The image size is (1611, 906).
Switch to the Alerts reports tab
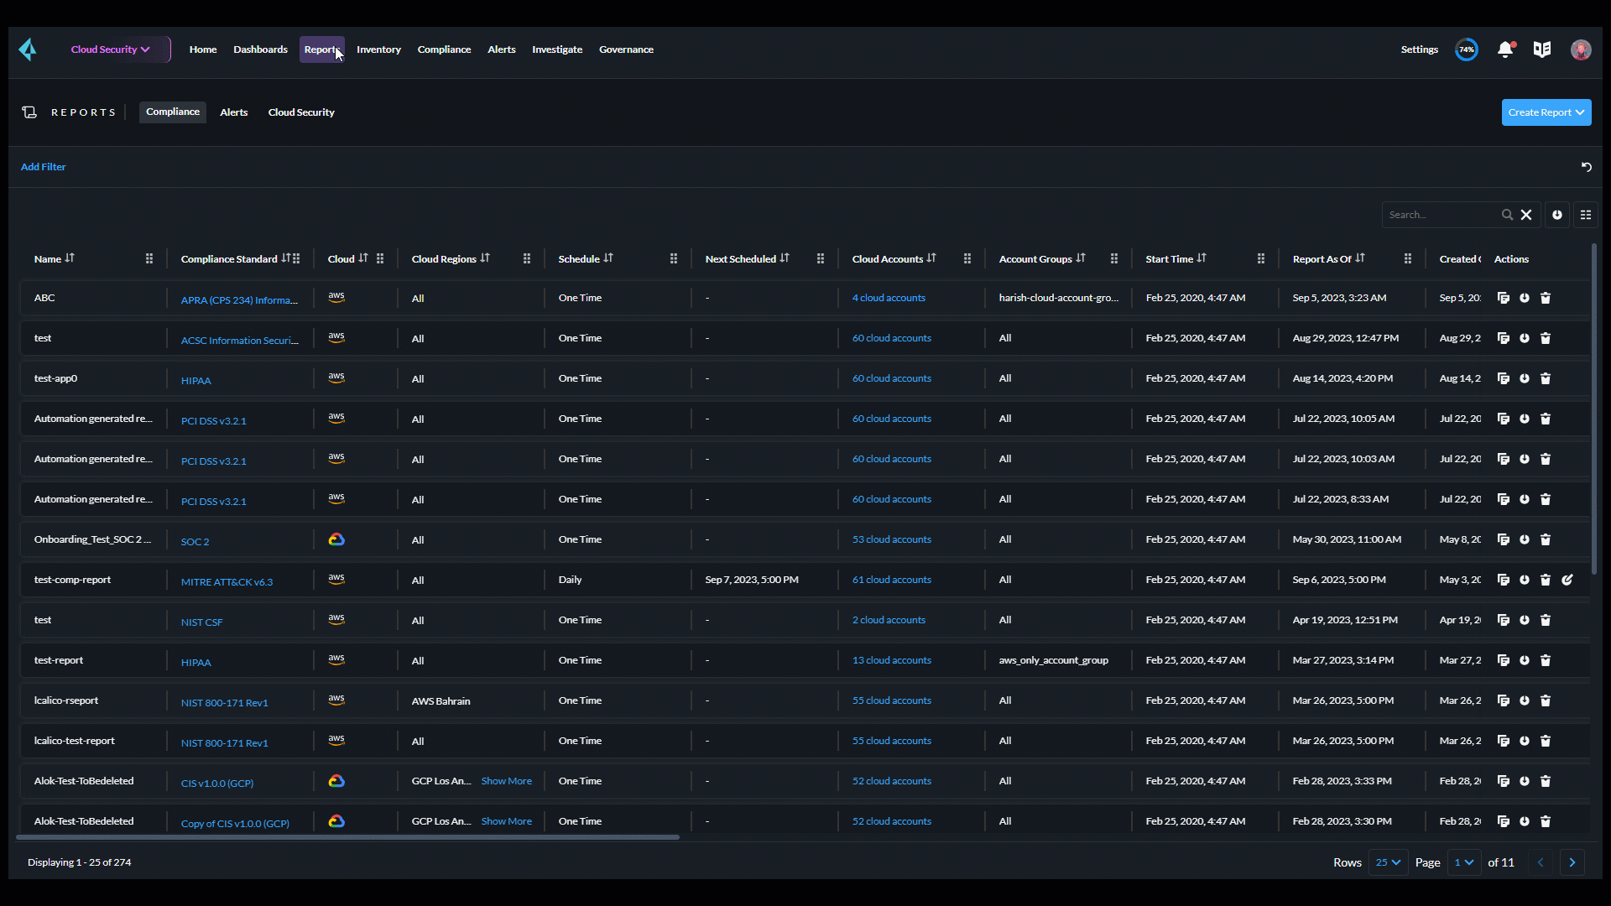(x=233, y=112)
